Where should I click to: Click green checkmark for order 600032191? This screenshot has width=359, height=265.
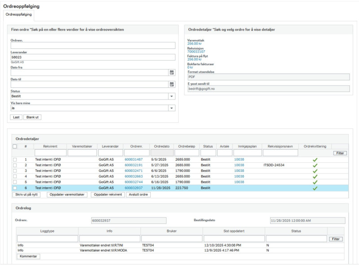[315, 165]
